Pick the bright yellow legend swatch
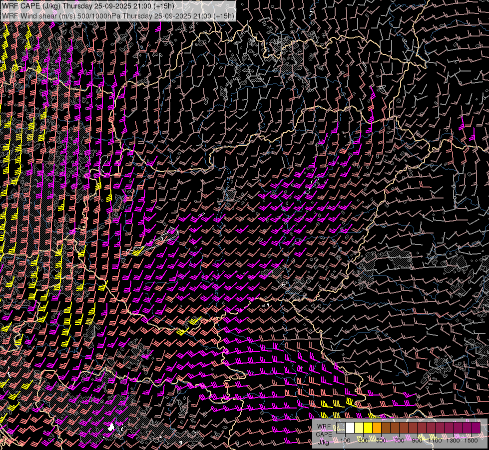 (368, 427)
